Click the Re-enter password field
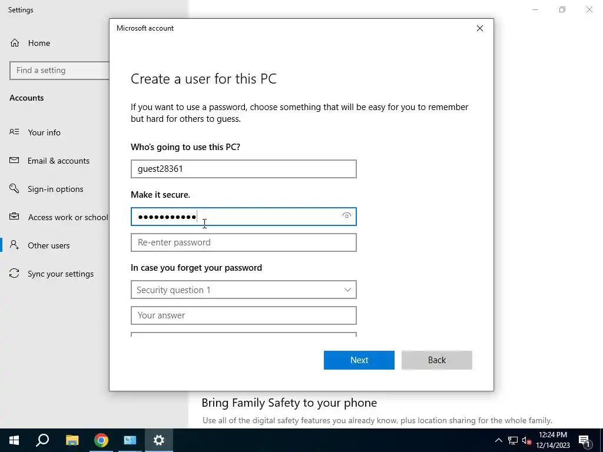Viewport: 603px width, 452px height. pos(243,242)
